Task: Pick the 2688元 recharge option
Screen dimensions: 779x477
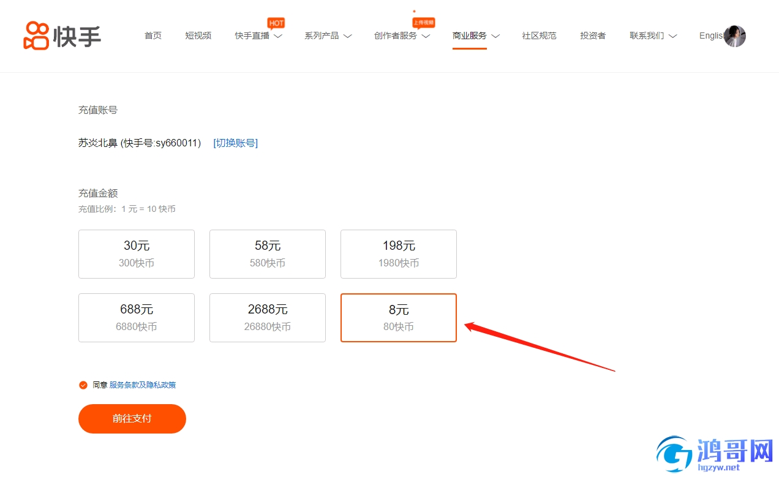Action: click(268, 318)
